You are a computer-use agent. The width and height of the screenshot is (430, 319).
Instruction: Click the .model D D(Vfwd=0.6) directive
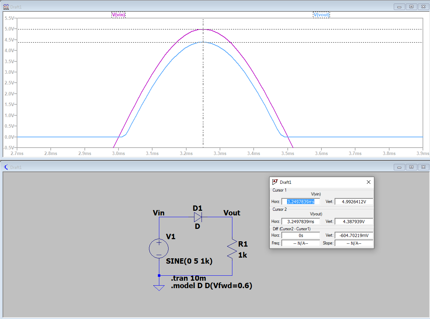[211, 286]
